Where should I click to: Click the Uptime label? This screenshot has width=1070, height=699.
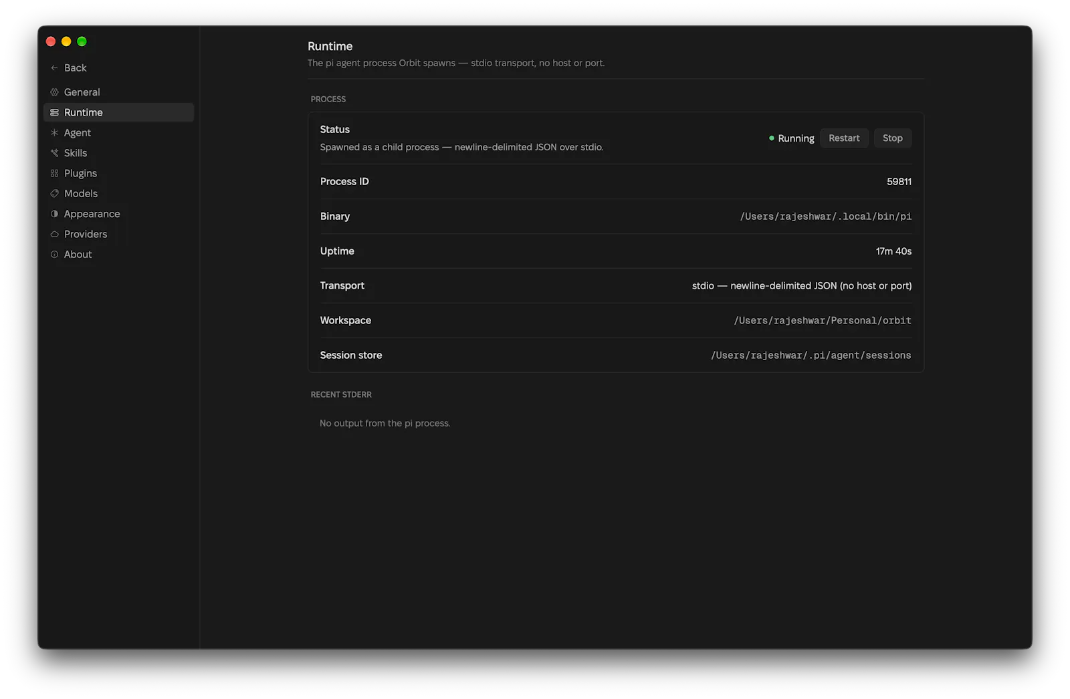(x=337, y=251)
